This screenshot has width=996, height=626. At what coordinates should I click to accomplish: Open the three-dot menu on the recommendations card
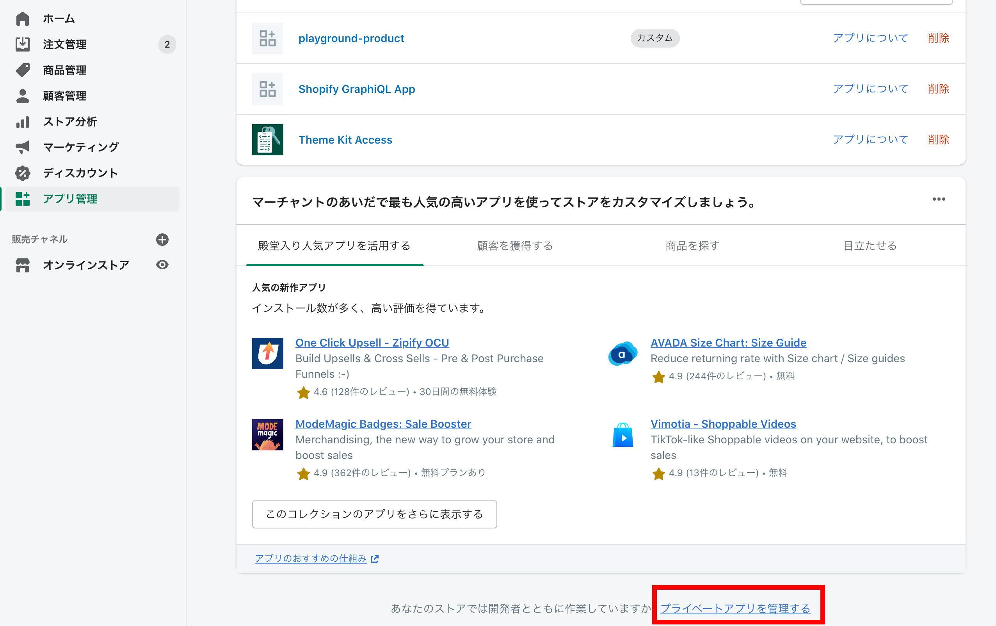coord(939,199)
